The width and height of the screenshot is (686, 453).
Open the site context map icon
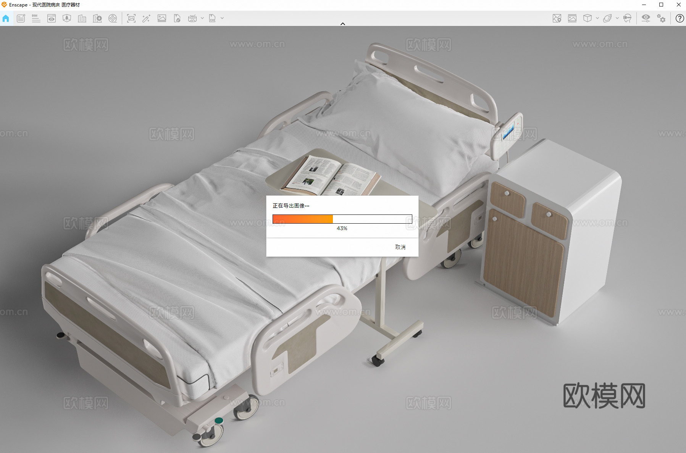click(x=67, y=18)
